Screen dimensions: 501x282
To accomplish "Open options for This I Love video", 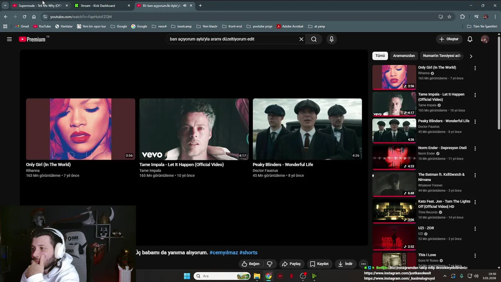I will tap(475, 256).
